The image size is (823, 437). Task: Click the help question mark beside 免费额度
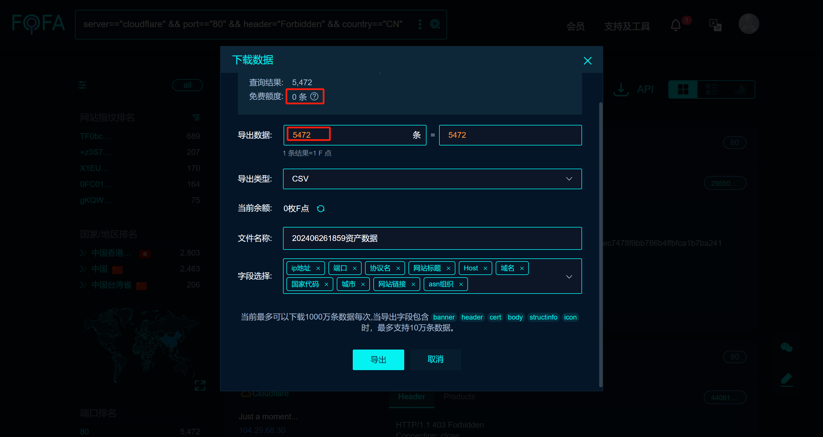point(314,97)
